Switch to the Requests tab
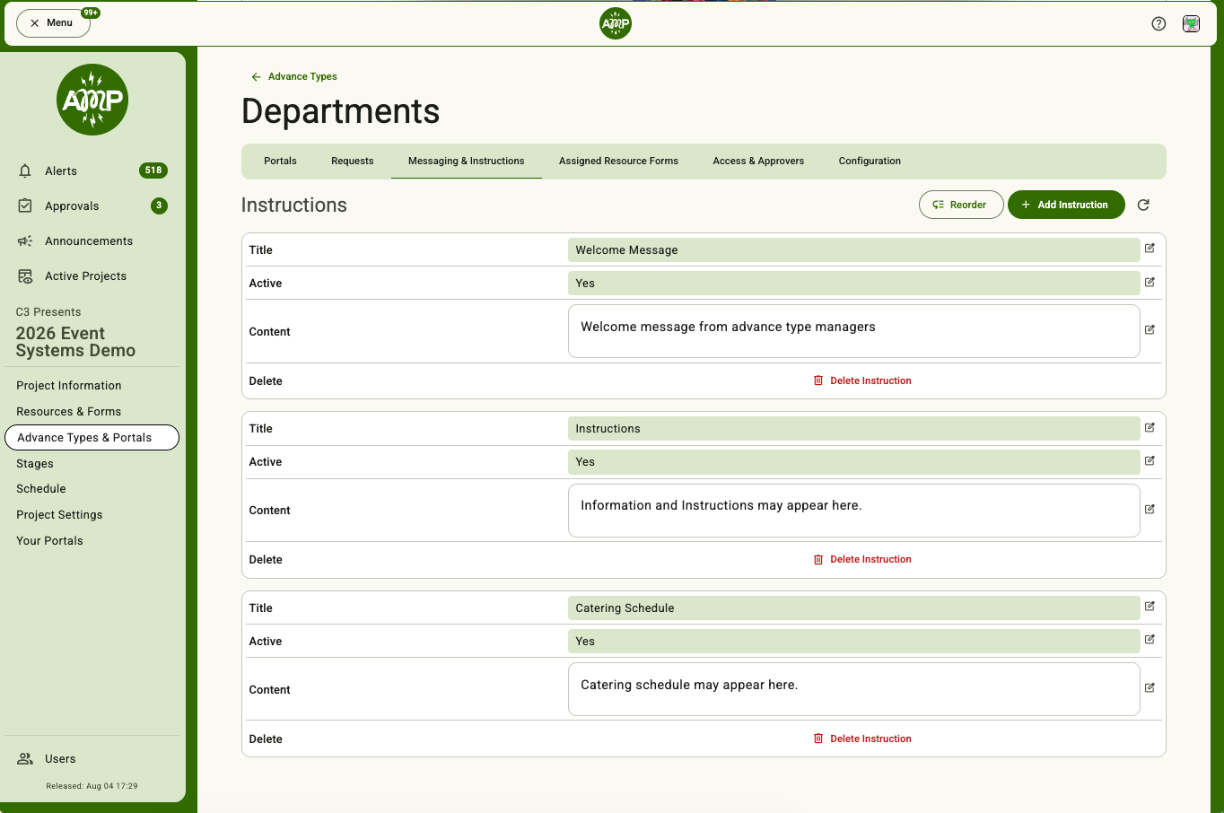The height and width of the screenshot is (813, 1224). pos(352,161)
